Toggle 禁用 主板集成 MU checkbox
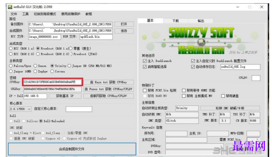The width and height of the screenshot is (272, 157). pos(184,96)
